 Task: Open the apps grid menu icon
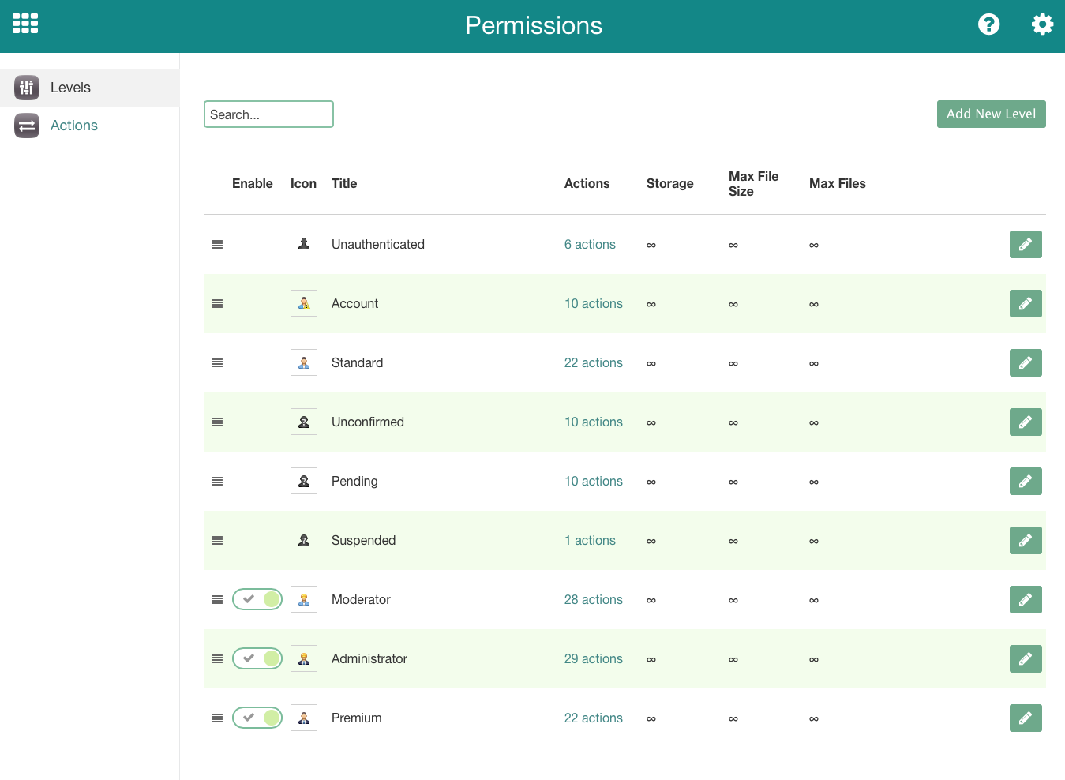25,24
